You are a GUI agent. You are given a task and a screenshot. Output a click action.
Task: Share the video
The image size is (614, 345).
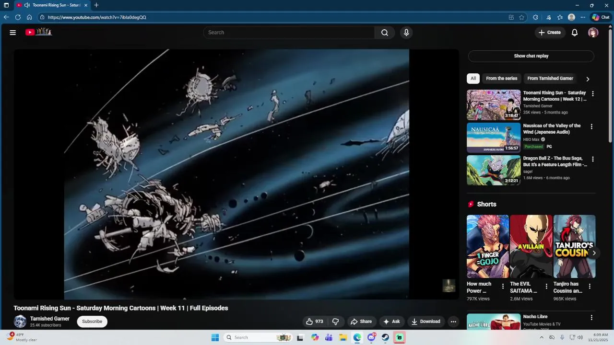tap(361, 322)
